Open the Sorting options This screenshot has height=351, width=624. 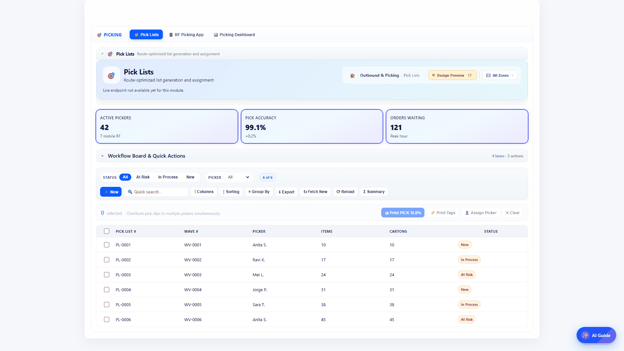[231, 192]
